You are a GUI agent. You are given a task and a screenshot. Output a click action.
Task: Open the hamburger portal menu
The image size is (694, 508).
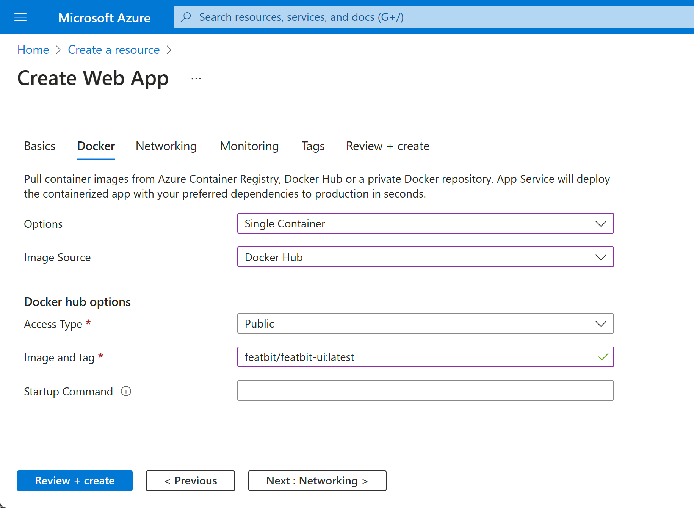click(20, 17)
